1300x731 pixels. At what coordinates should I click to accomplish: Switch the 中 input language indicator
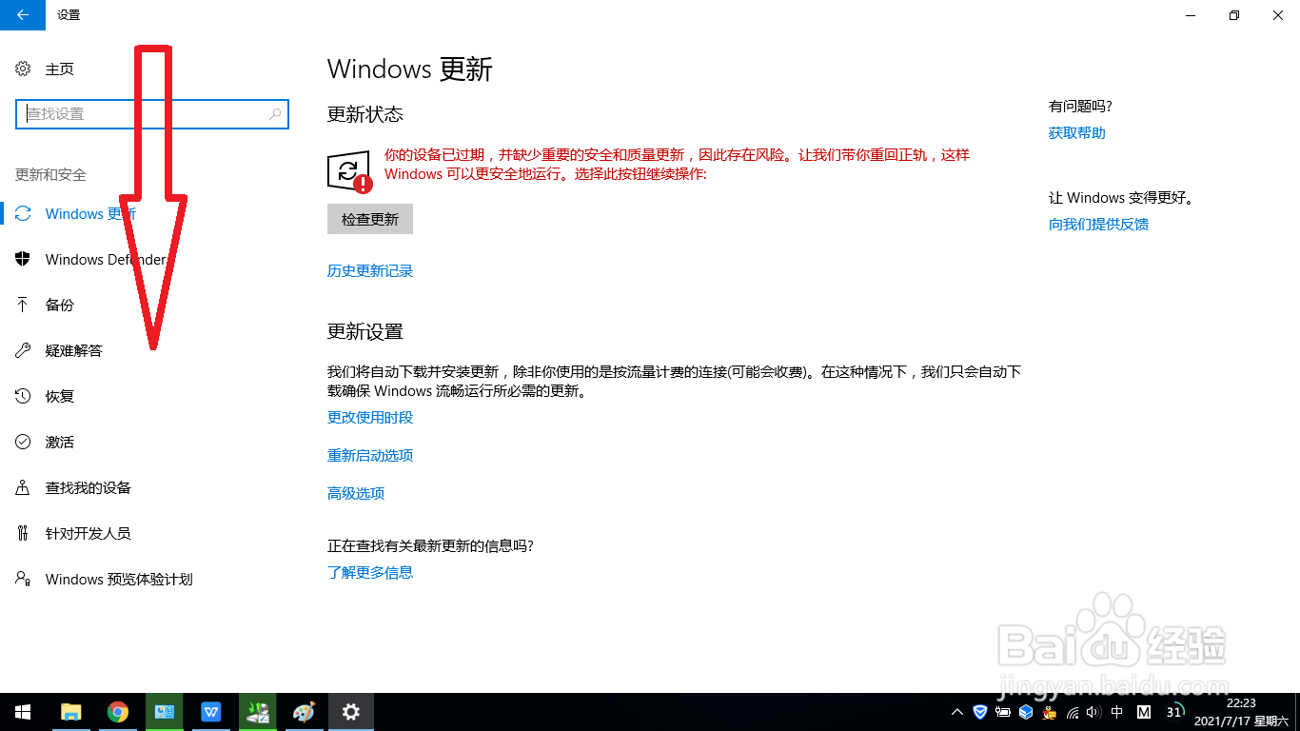(x=1117, y=712)
